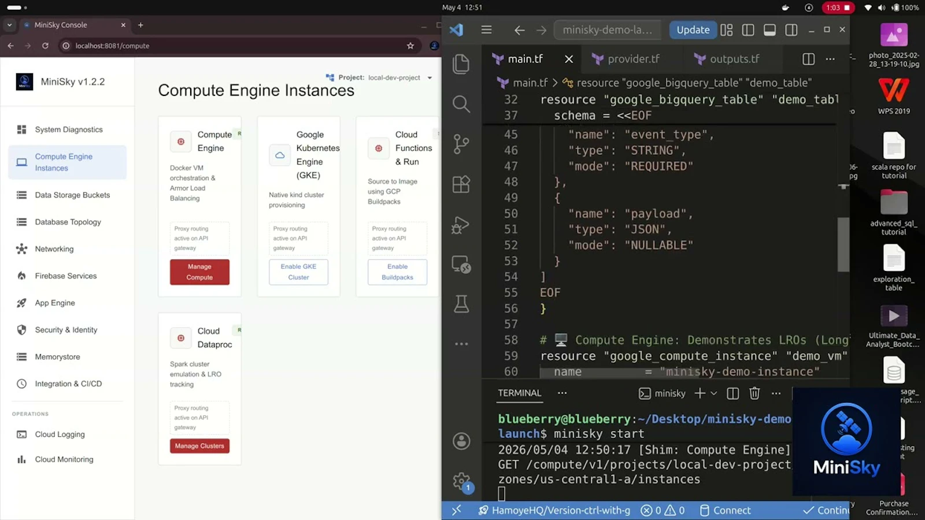925x520 pixels.
Task: Open the Testing flask view
Action: [x=461, y=304]
